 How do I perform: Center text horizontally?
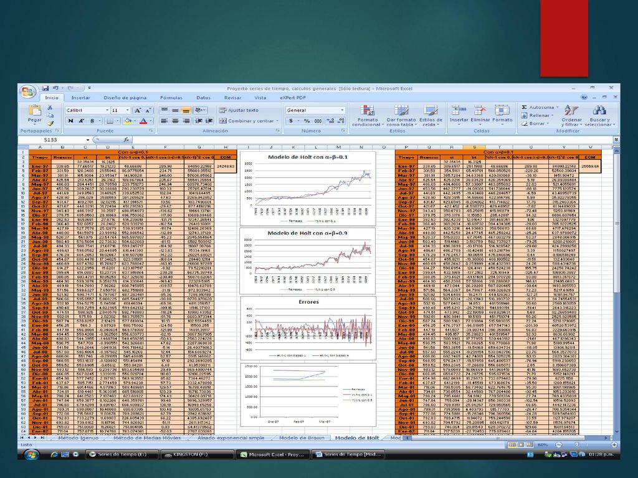tap(175, 121)
